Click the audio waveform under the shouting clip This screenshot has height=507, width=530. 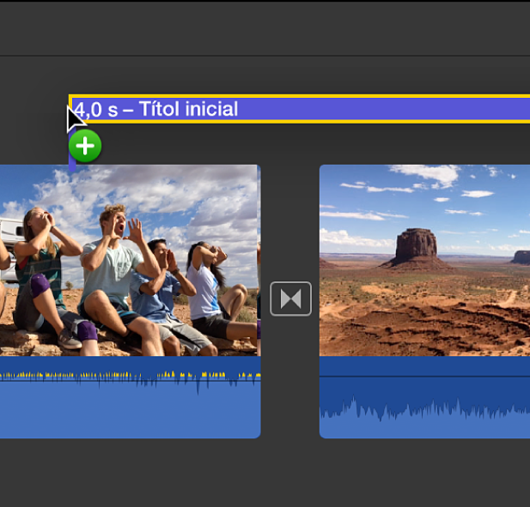pyautogui.click(x=130, y=397)
